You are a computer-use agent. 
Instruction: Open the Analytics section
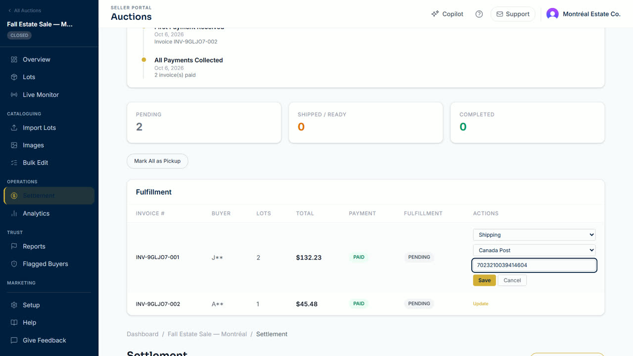click(x=49, y=214)
